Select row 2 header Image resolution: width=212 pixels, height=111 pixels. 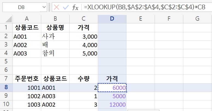pos(6,36)
